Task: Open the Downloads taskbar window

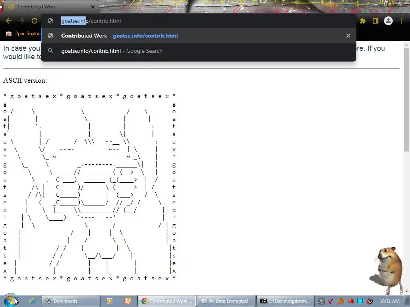Action: coord(71,301)
